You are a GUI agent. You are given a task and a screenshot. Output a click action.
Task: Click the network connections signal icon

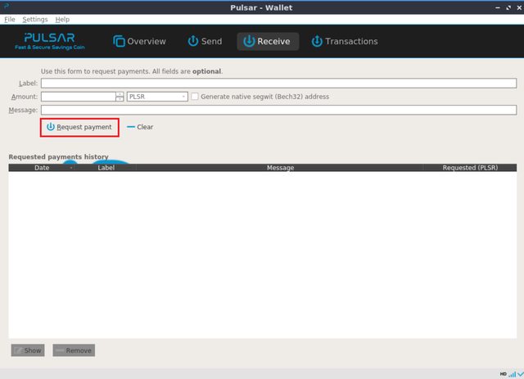(x=513, y=374)
